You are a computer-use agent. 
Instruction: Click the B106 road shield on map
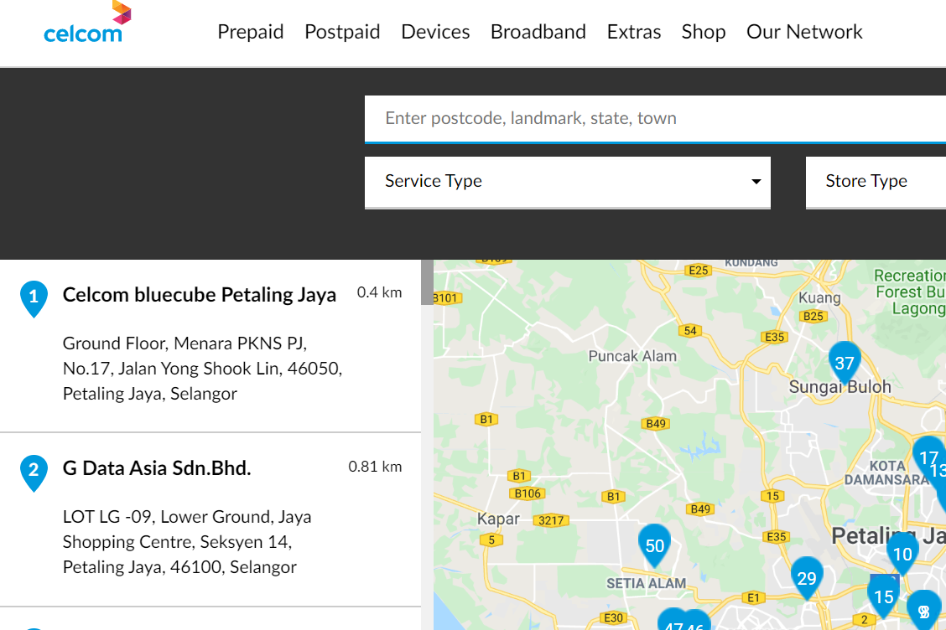coord(528,493)
